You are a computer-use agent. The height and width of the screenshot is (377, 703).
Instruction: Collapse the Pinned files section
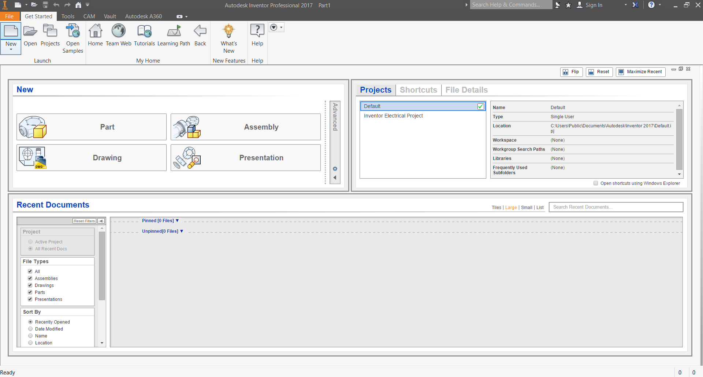pyautogui.click(x=177, y=221)
